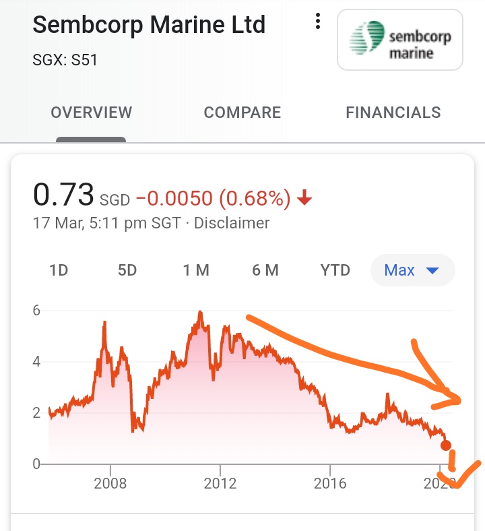485x531 pixels.
Task: Open the COMPARE tab
Action: pos(243,113)
